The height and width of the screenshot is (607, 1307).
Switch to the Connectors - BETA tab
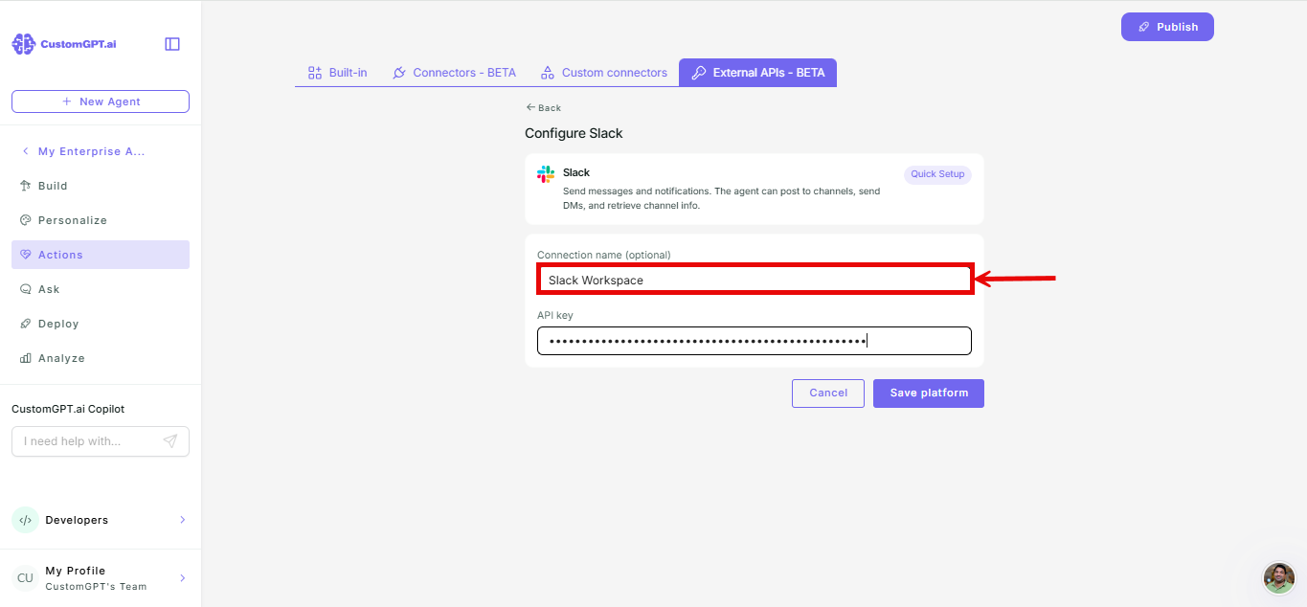point(454,73)
